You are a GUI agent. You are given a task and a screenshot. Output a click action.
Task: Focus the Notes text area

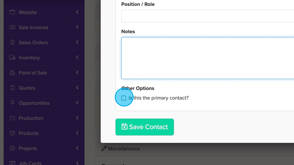[207, 58]
